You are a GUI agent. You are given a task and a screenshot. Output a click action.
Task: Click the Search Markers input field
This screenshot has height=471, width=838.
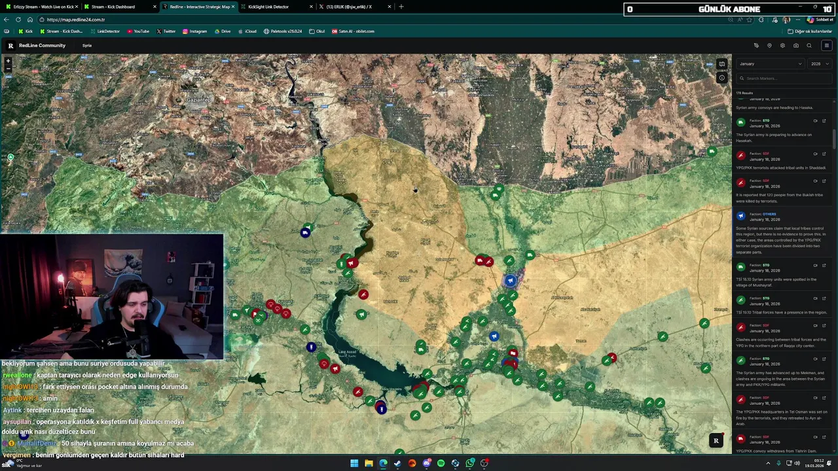(784, 78)
